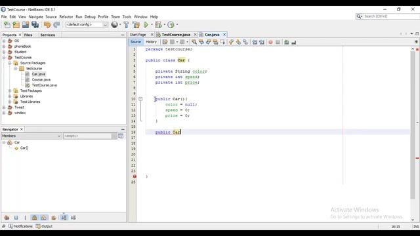
Task: Click the Save All toolbar icon
Action: click(x=35, y=25)
